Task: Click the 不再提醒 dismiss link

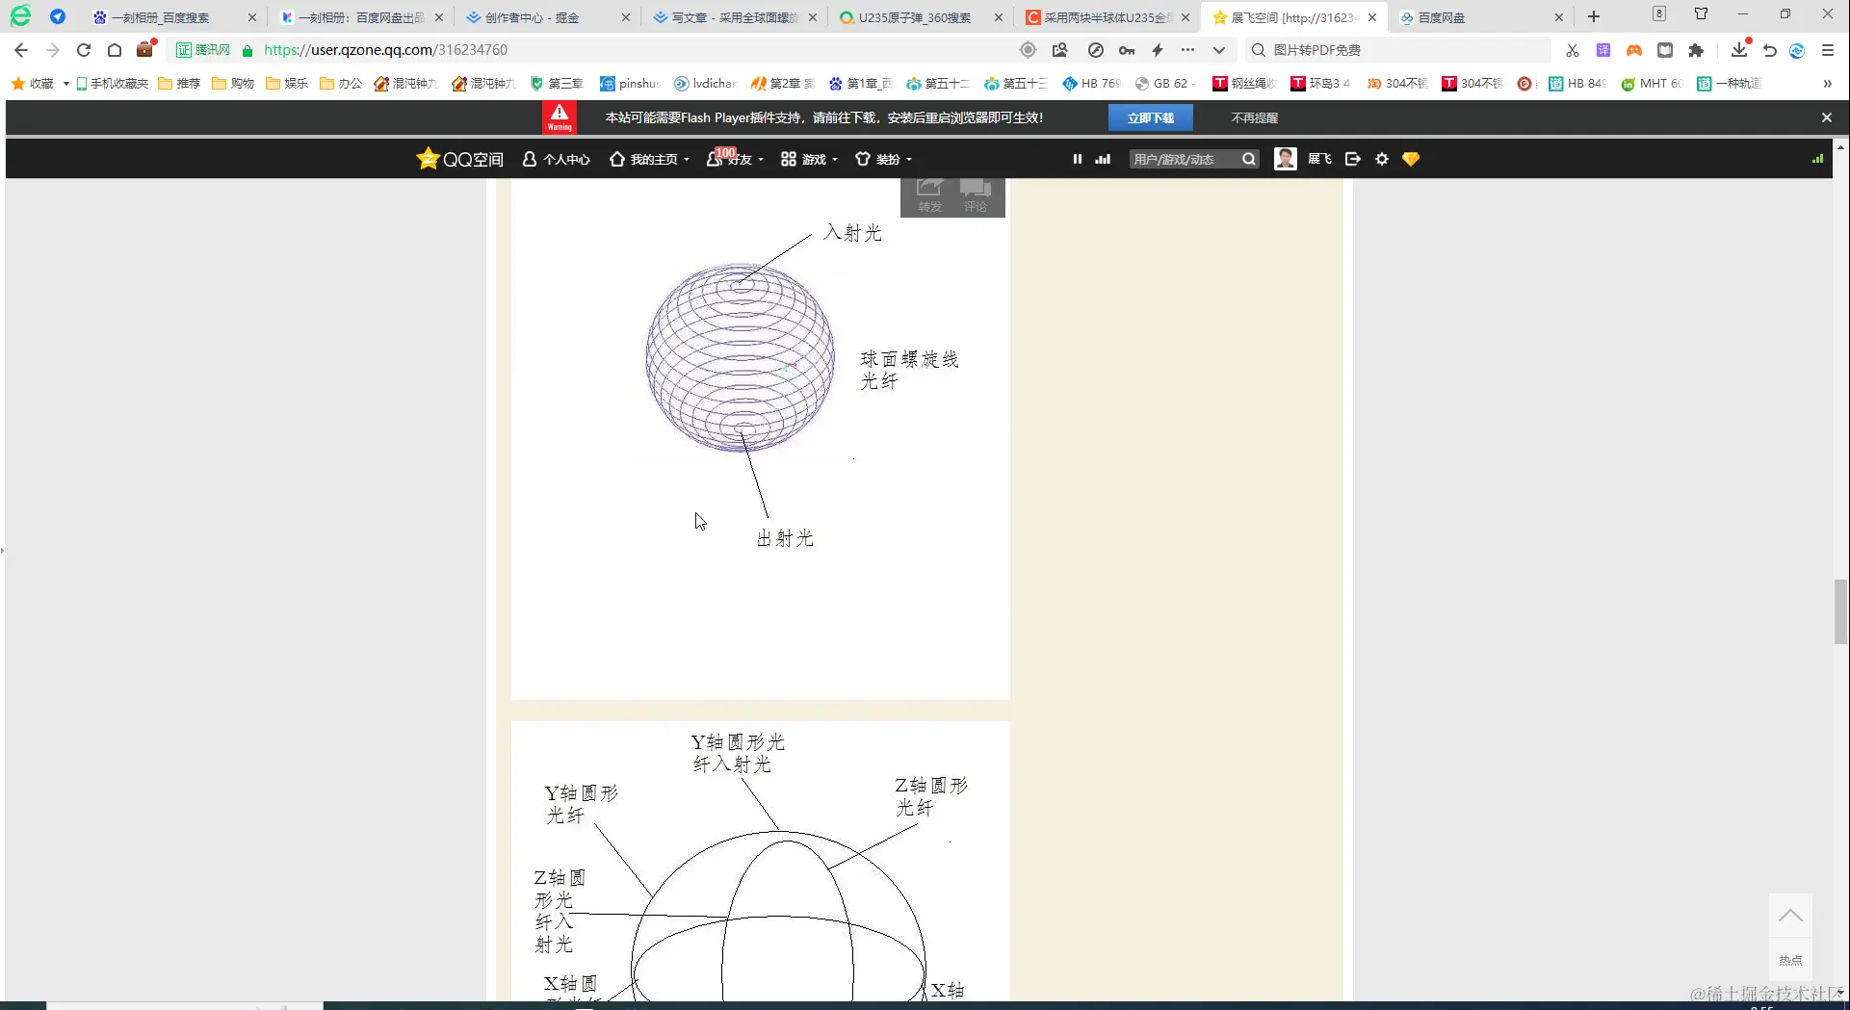Action: pos(1254,117)
